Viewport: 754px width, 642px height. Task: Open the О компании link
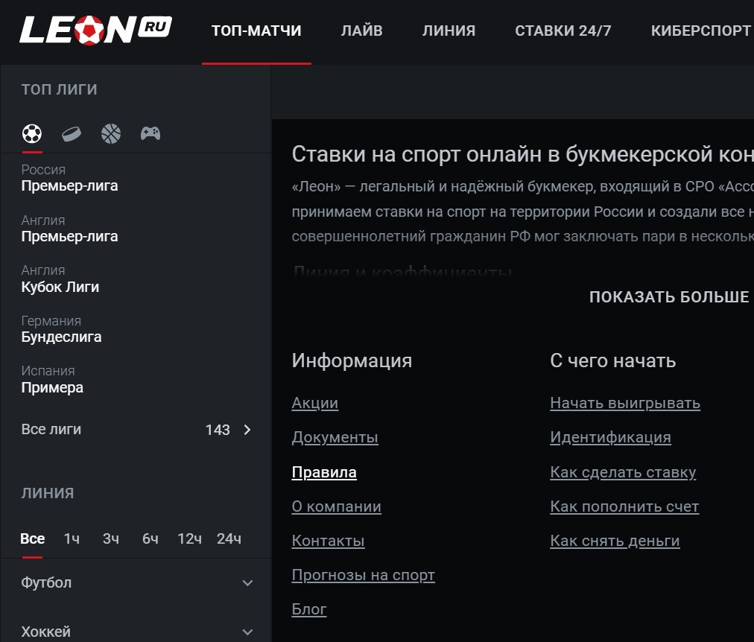tap(336, 506)
